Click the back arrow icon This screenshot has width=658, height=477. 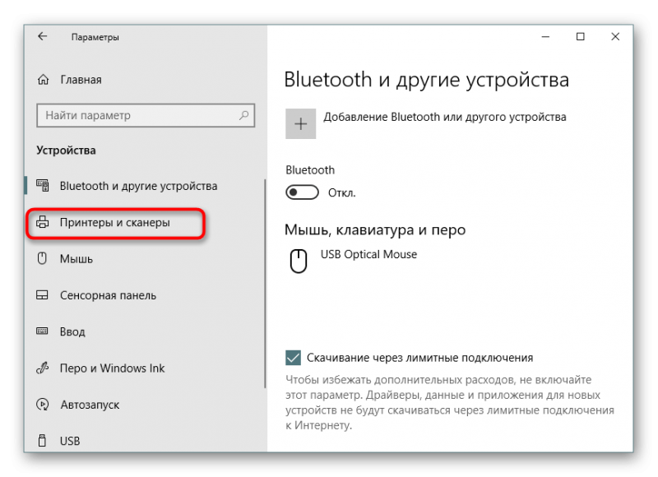[43, 36]
